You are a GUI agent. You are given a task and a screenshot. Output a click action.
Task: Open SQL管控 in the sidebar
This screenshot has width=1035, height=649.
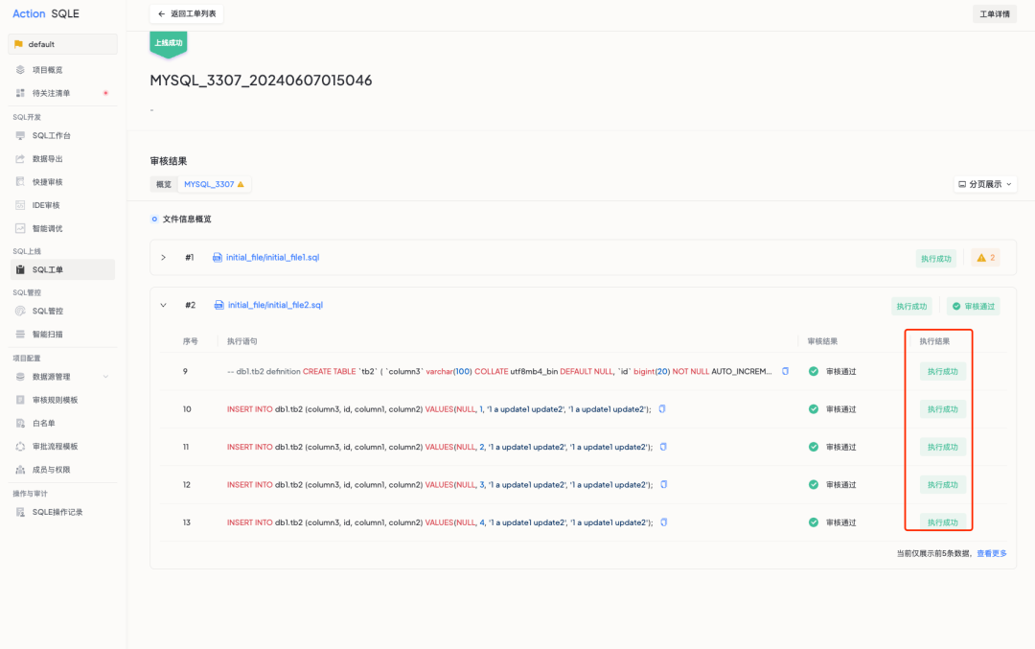pyautogui.click(x=47, y=311)
